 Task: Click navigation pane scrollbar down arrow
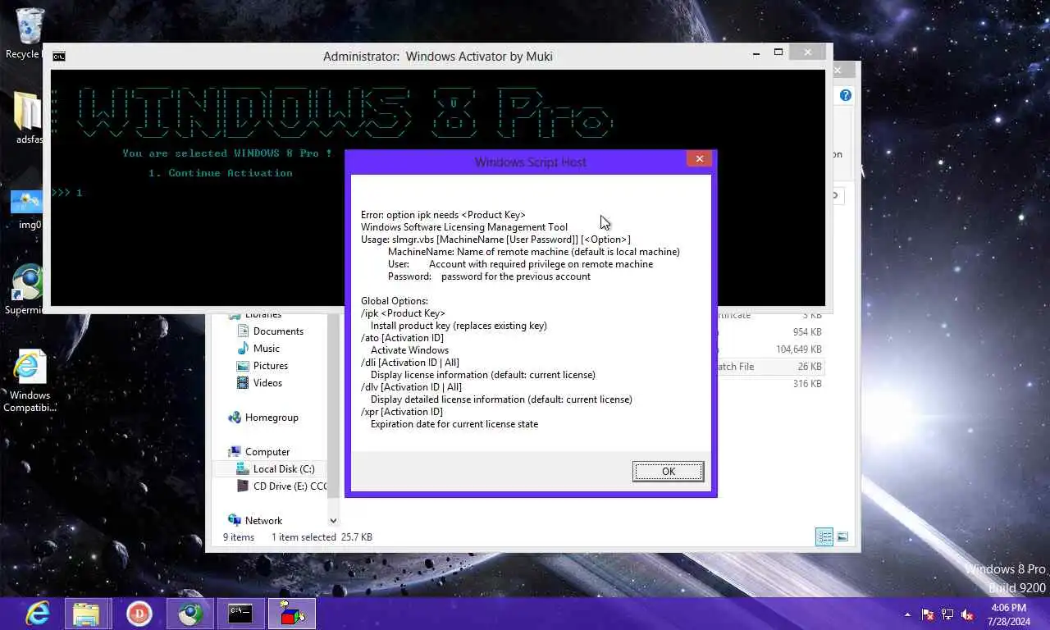click(333, 521)
